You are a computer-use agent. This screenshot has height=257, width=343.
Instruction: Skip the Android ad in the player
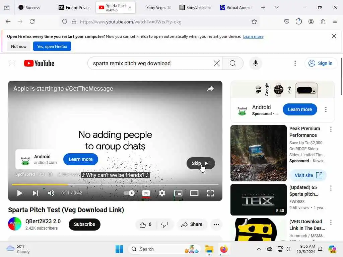tap(201, 163)
